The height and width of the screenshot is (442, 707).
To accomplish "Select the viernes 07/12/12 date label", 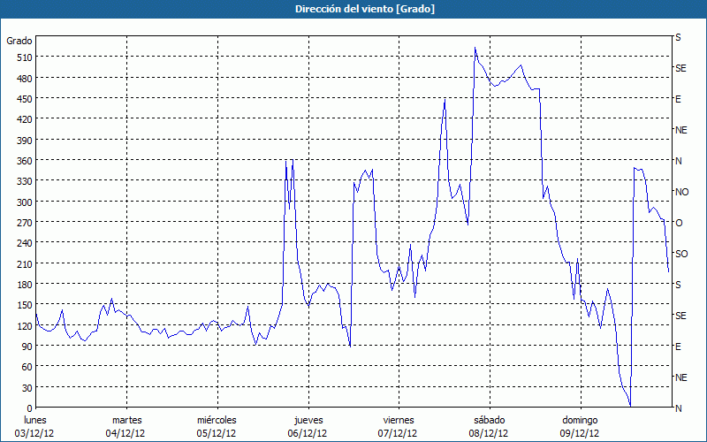I will pos(398,426).
